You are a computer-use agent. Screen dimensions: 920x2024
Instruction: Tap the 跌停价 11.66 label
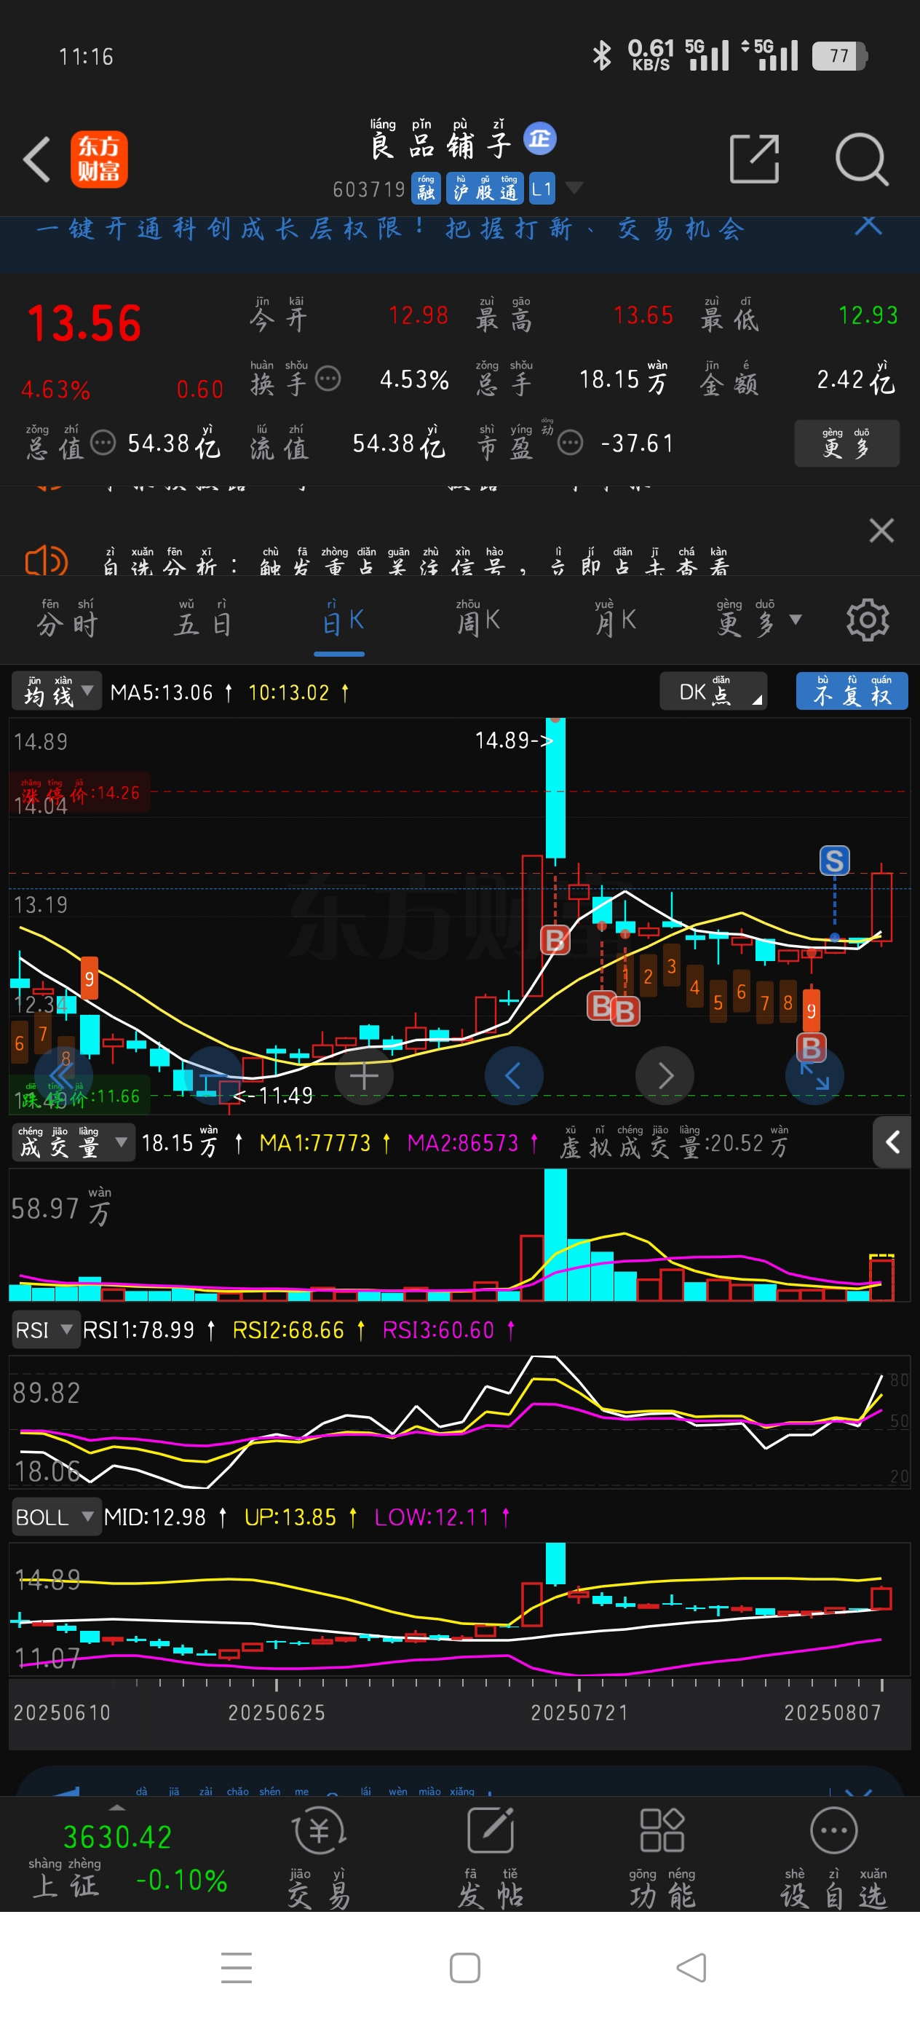(x=80, y=1096)
